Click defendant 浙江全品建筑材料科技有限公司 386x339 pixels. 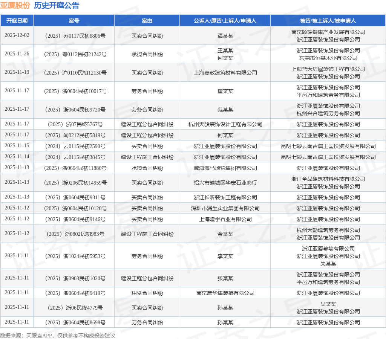point(328,179)
